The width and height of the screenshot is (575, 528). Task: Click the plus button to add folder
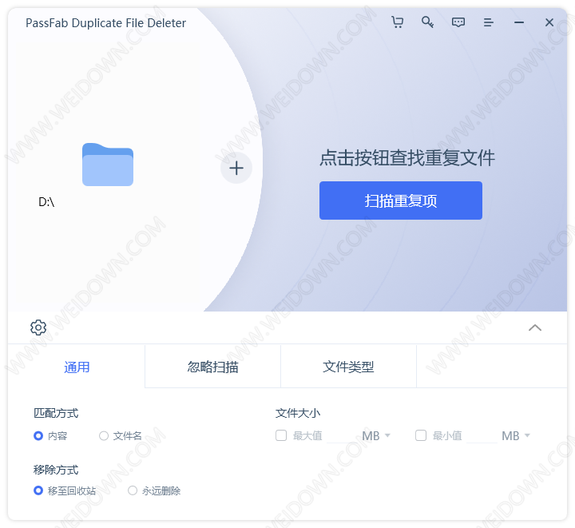tap(236, 168)
